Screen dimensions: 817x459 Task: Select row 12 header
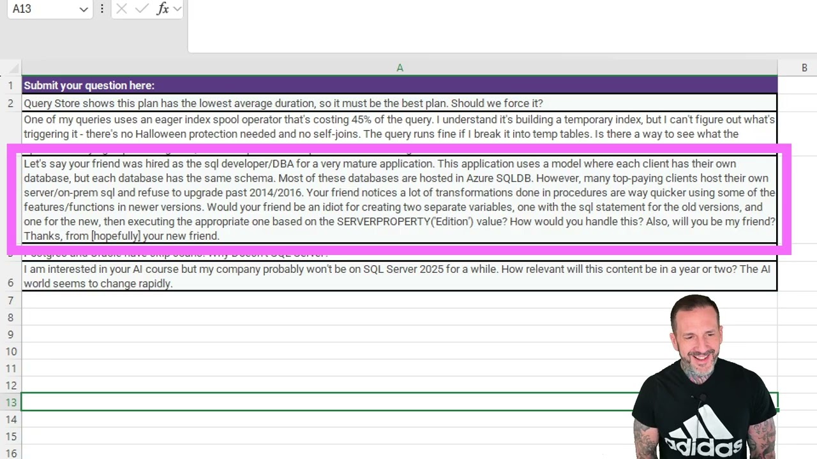pyautogui.click(x=10, y=385)
